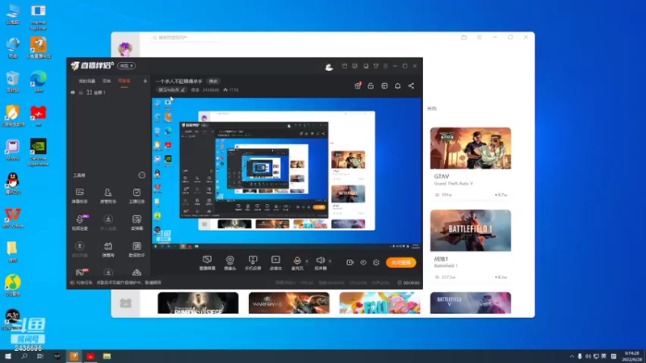Click the share icon in the stream header

[x=411, y=86]
